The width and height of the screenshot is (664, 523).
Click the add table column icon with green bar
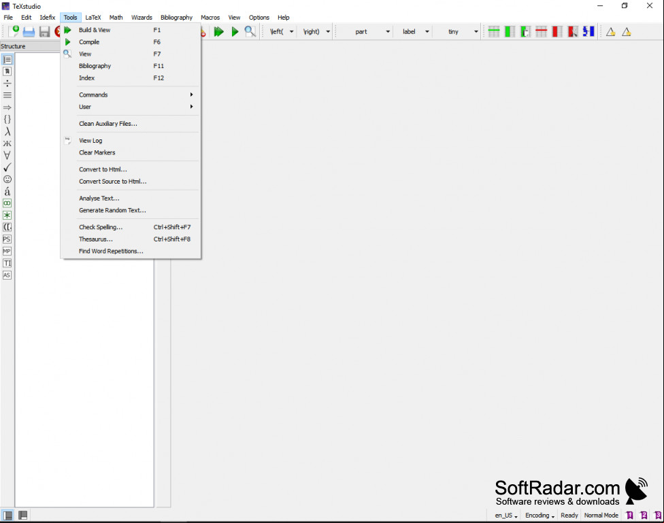click(x=510, y=31)
